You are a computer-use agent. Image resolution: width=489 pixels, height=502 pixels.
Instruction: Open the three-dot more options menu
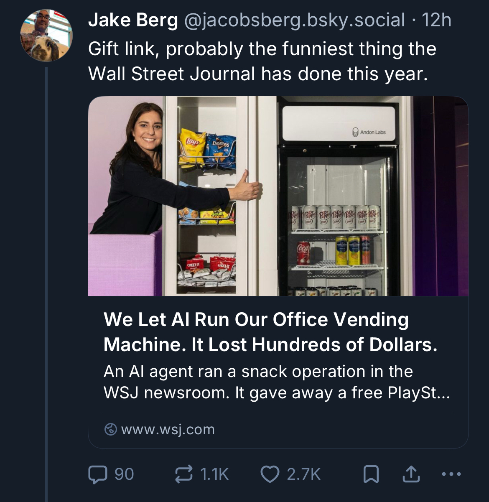tap(451, 474)
